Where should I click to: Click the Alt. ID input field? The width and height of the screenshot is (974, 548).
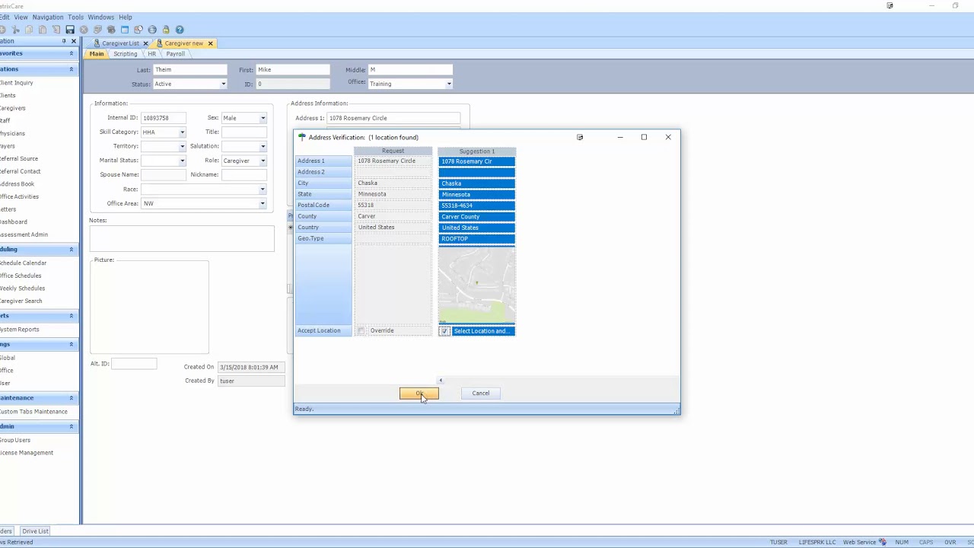point(134,364)
